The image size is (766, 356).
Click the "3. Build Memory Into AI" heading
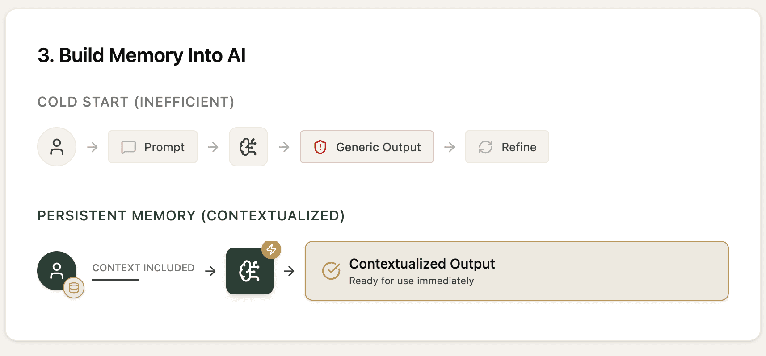coord(142,55)
